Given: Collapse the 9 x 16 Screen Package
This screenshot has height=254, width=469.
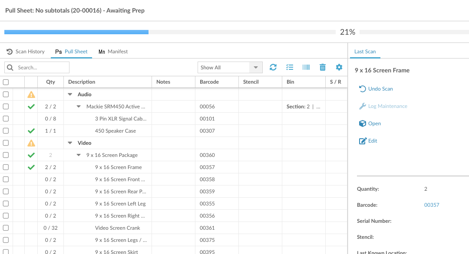Looking at the screenshot, I should (x=79, y=155).
